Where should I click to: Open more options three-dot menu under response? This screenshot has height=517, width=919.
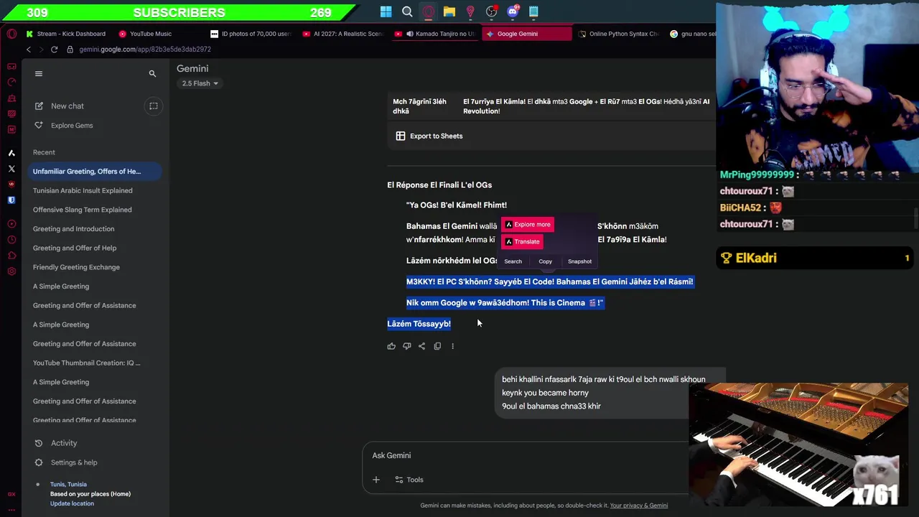[452, 346]
